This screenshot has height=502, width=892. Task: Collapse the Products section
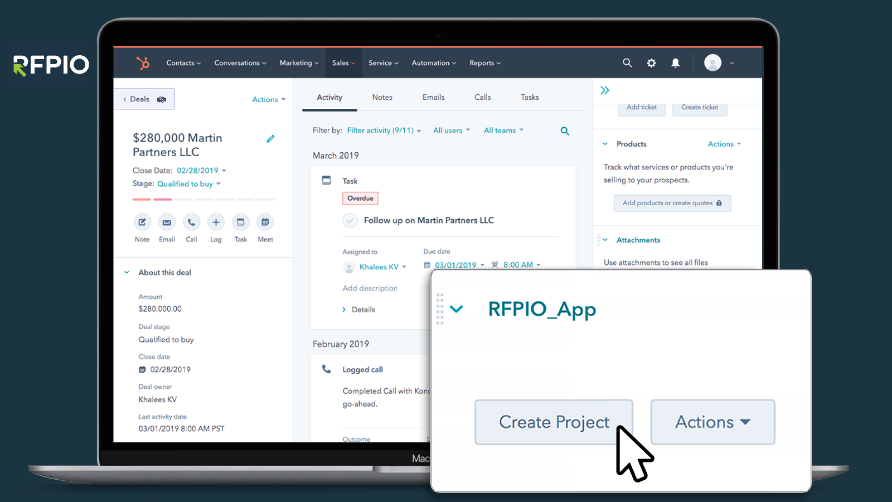click(x=605, y=144)
